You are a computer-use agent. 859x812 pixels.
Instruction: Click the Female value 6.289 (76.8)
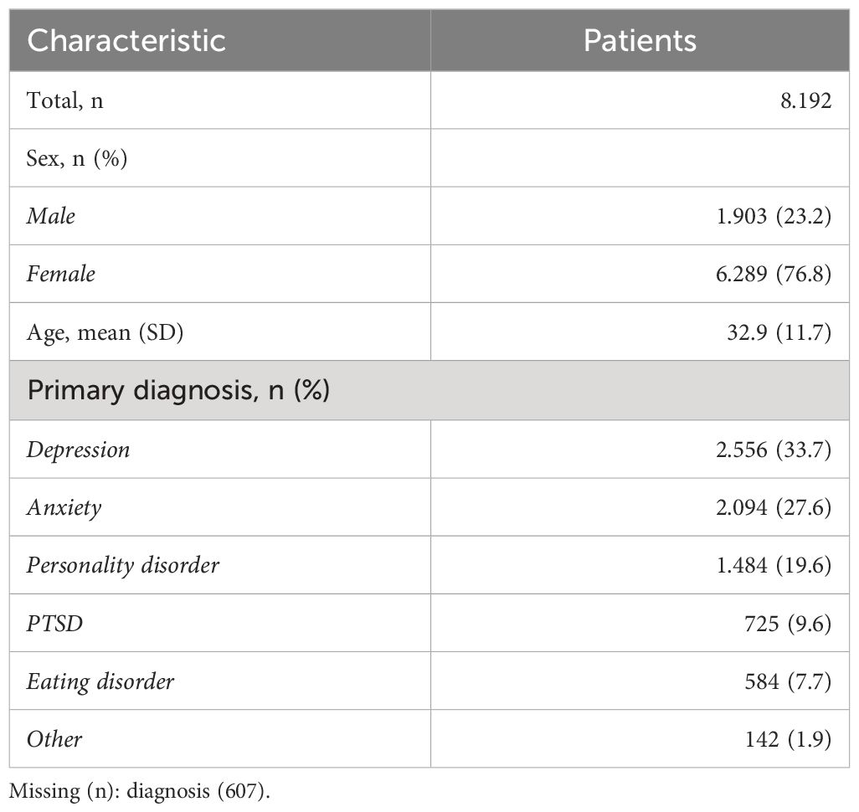coord(774,274)
